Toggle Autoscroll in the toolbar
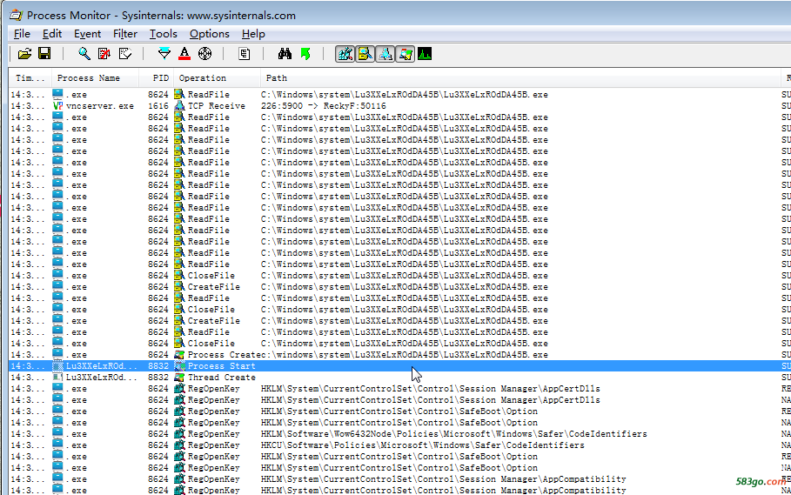Viewport: 791px width, 495px height. (104, 53)
